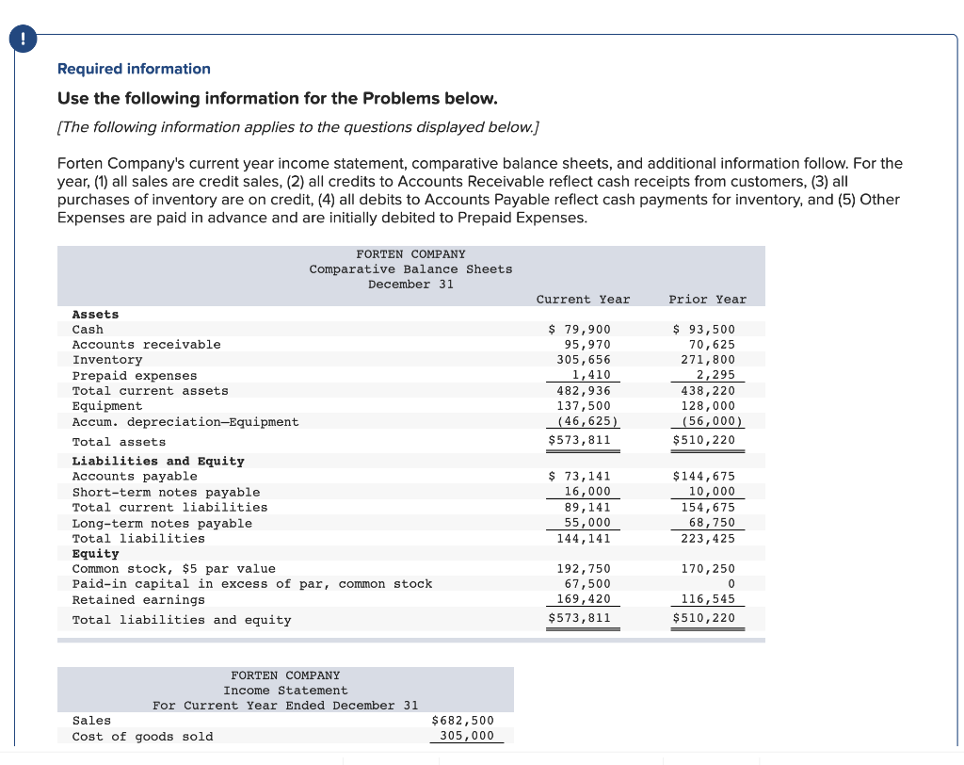Click the Sales amount $682,500

click(462, 721)
